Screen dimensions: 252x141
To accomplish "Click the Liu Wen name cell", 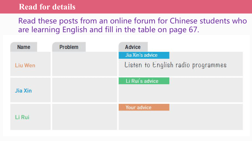I will pyautogui.click(x=30, y=64).
